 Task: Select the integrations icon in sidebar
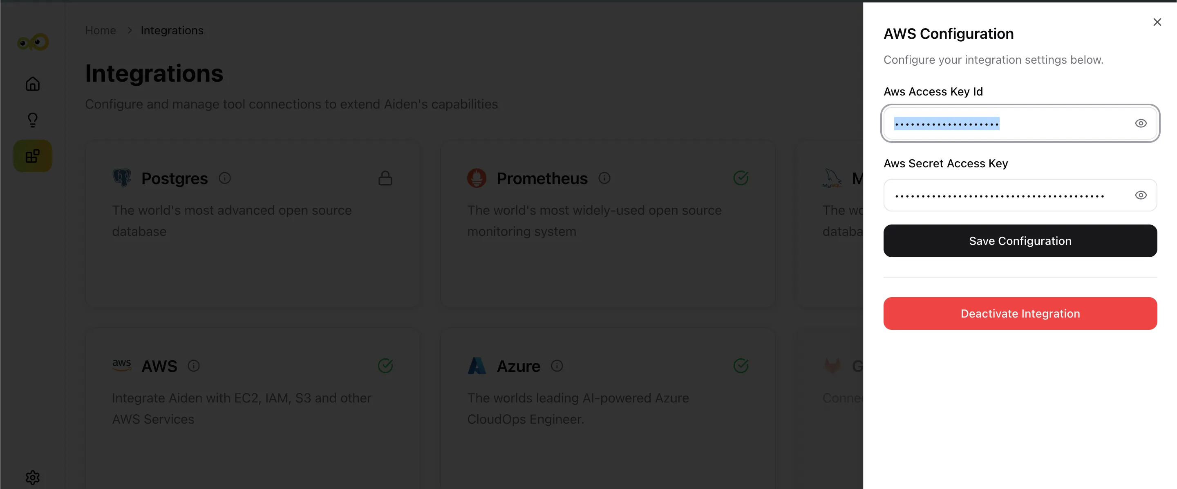tap(32, 156)
